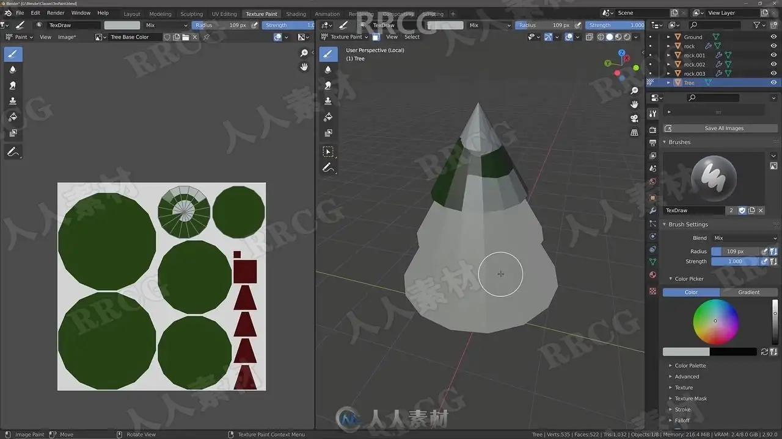Screen dimensions: 782x439
Task: Select the Soften tool in image editor
Action: point(13,70)
